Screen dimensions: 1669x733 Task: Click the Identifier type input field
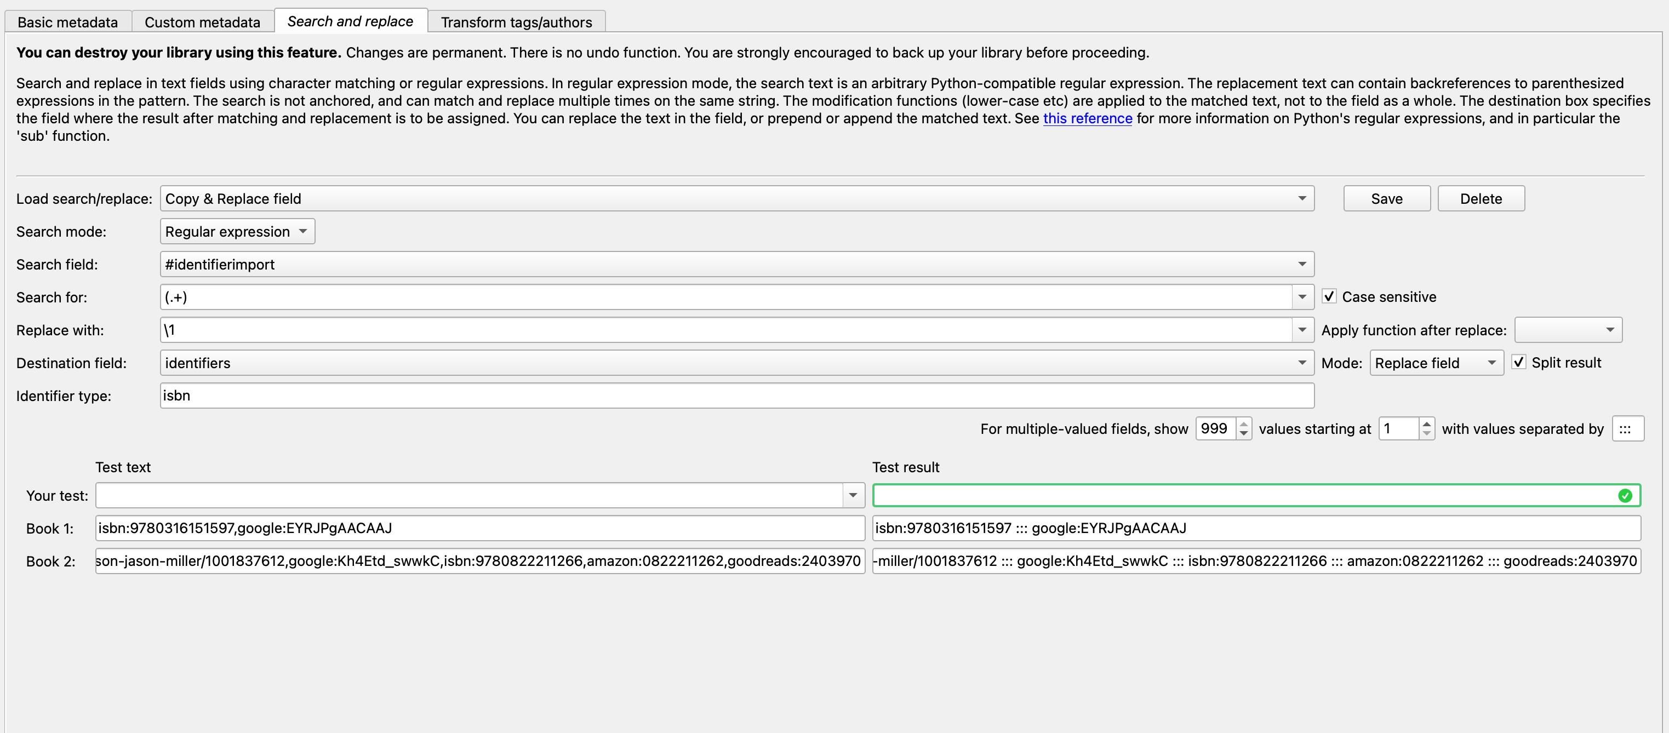pyautogui.click(x=736, y=395)
